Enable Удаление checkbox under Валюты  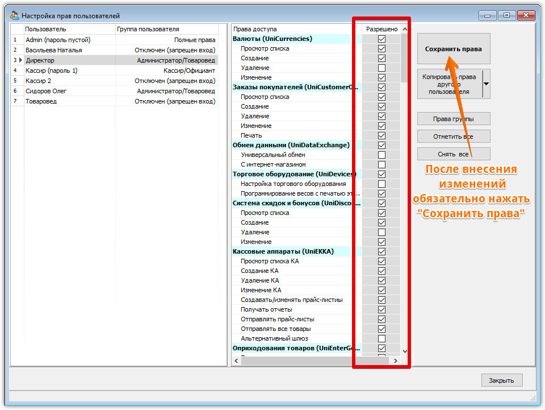pos(381,68)
